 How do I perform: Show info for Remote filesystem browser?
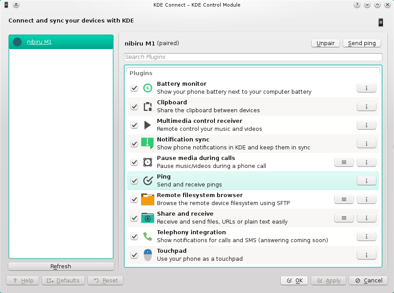tap(366, 199)
